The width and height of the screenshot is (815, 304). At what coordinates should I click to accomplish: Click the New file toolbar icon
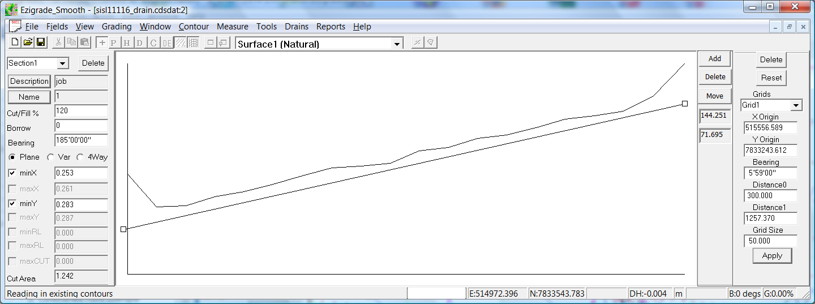(x=15, y=42)
